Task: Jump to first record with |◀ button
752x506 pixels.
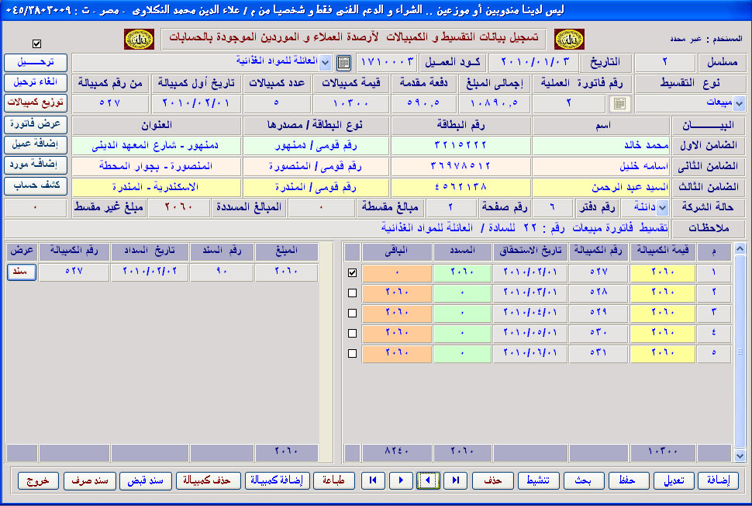Action: click(374, 480)
